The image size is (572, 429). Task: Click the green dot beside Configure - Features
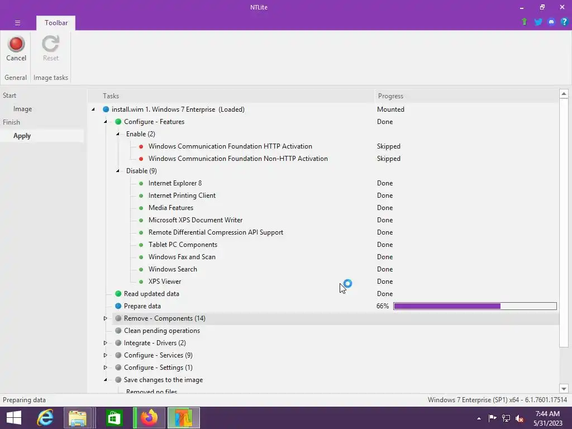point(118,122)
